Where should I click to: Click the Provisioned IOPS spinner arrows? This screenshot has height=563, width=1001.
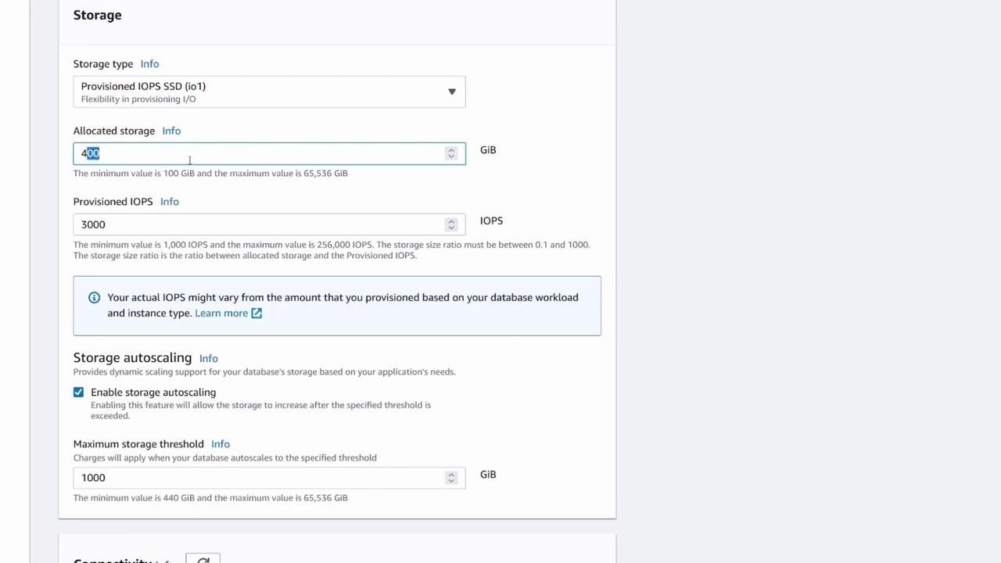[451, 224]
